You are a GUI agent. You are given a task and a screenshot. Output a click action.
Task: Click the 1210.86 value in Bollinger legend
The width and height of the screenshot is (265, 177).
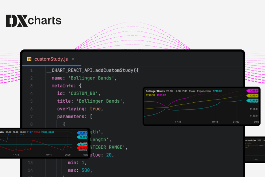coord(217,91)
